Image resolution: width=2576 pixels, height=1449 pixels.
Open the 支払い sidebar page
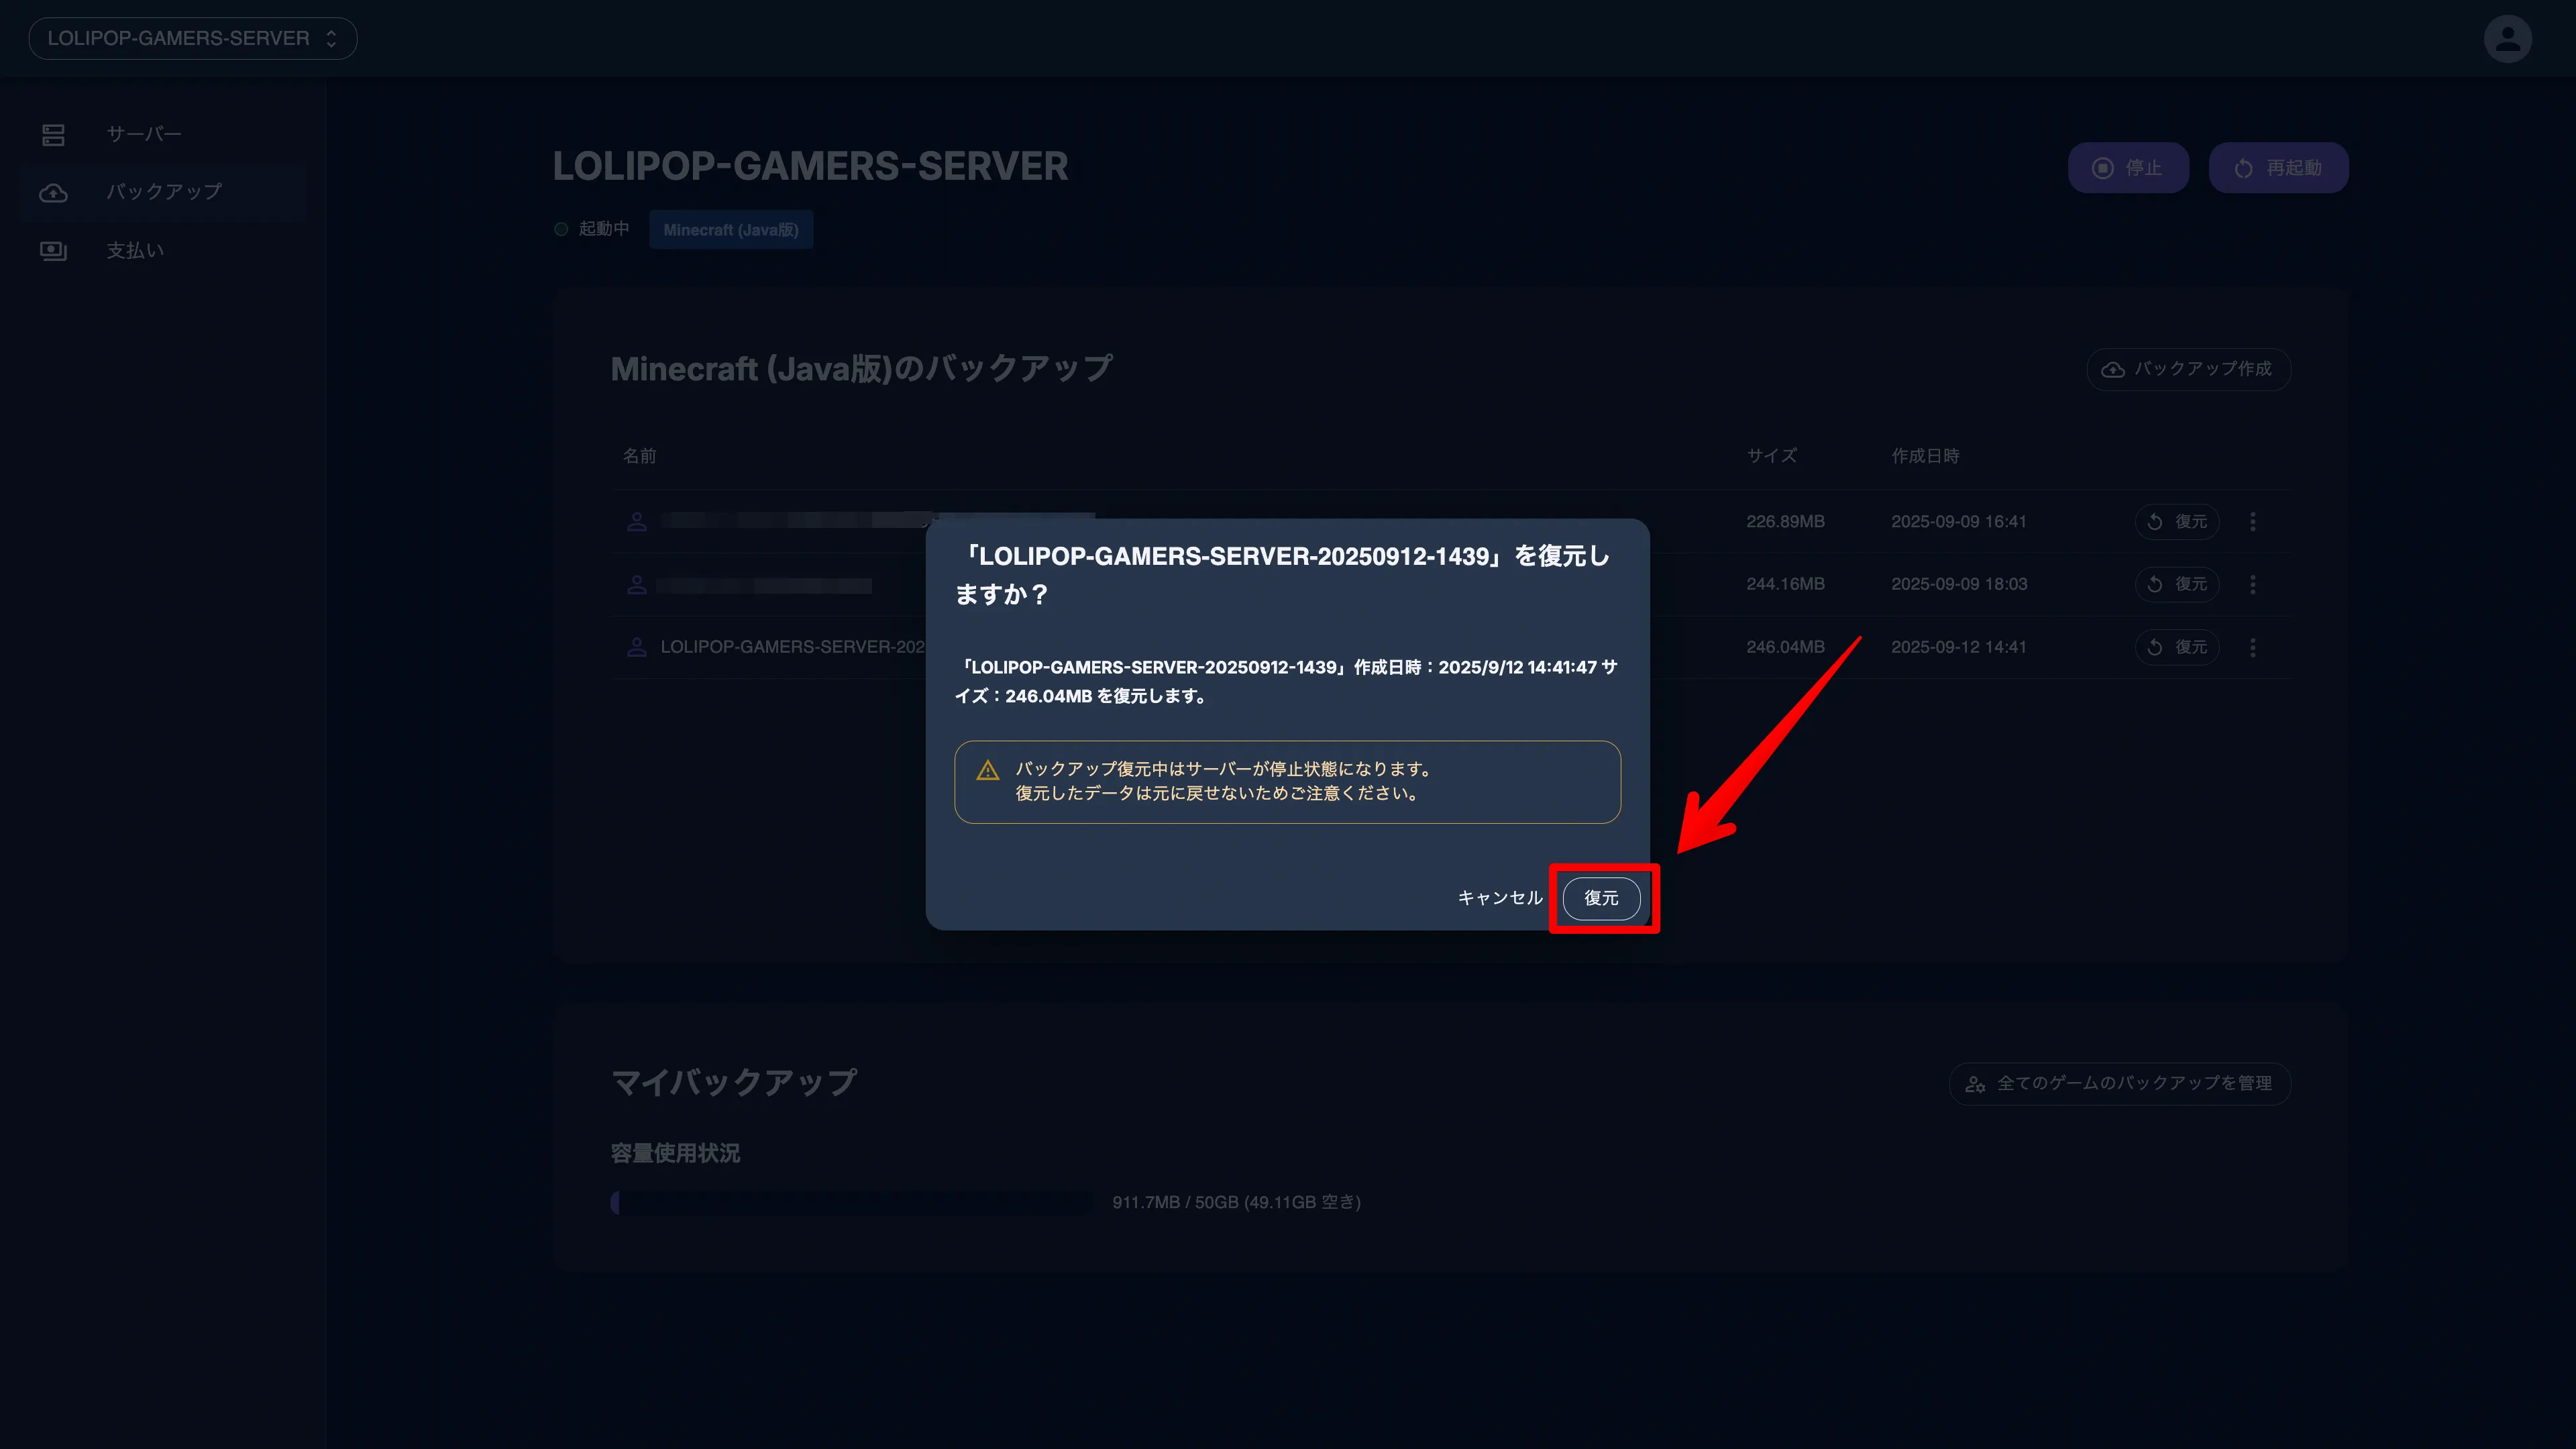[x=135, y=250]
